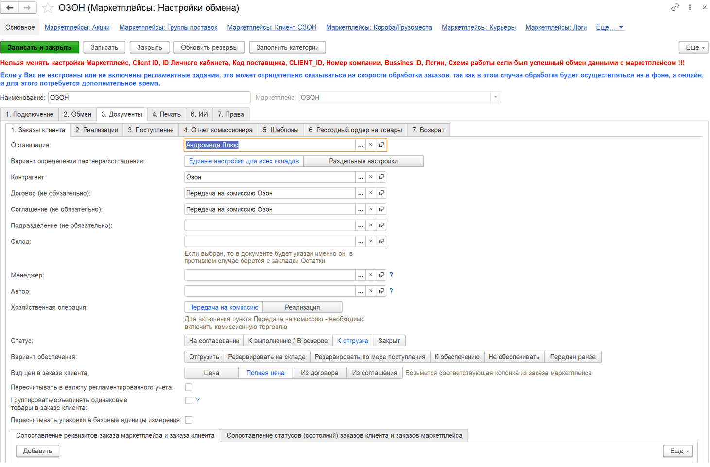The height and width of the screenshot is (467, 710).
Task: Open the Еще menu next to Добавить
Action: 678,451
